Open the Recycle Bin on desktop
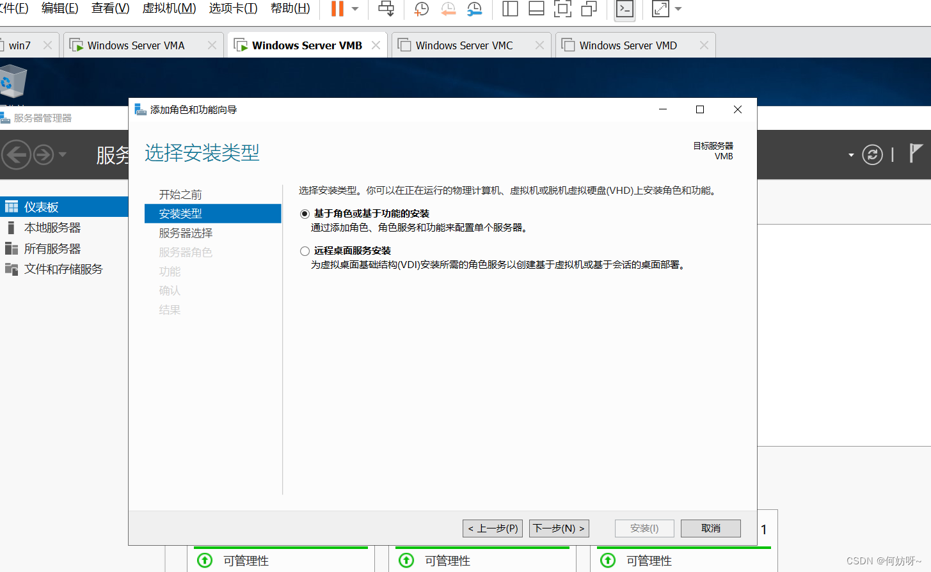931x572 pixels. [x=13, y=82]
